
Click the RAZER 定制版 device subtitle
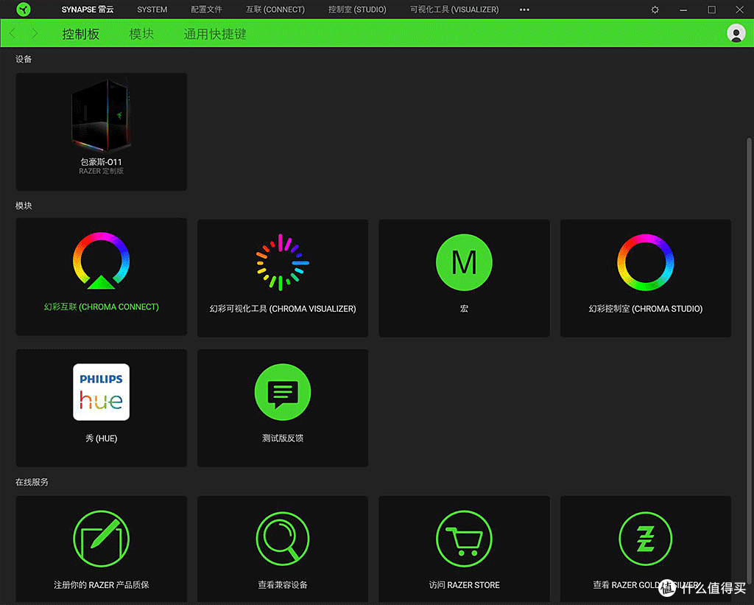101,172
